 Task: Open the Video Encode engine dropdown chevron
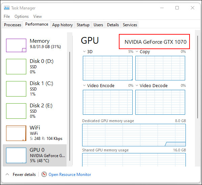(84, 85)
